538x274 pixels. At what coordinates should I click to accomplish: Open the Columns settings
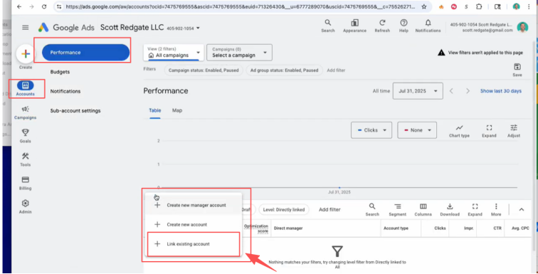pyautogui.click(x=423, y=209)
